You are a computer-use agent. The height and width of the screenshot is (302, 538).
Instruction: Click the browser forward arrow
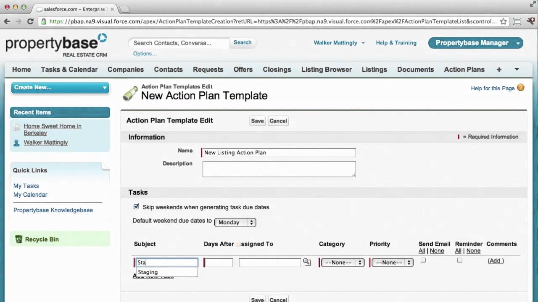tap(18, 21)
